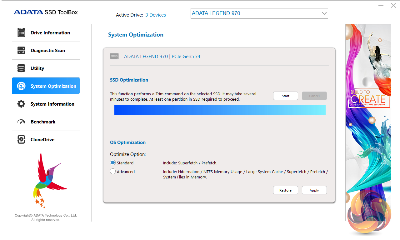Click the 3 Devices link
Image resolution: width=400 pixels, height=240 pixels.
pyautogui.click(x=156, y=15)
